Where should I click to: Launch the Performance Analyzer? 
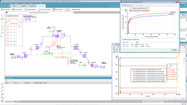(x=44, y=9)
